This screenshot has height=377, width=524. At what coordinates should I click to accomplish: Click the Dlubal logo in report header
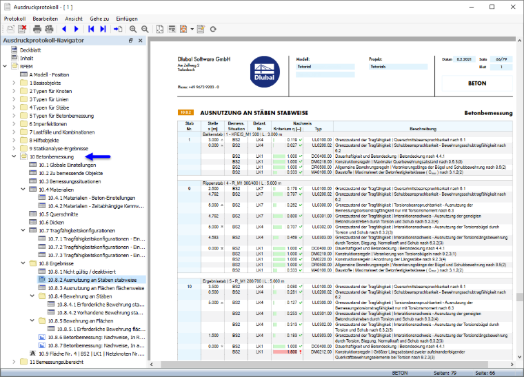pos(265,72)
